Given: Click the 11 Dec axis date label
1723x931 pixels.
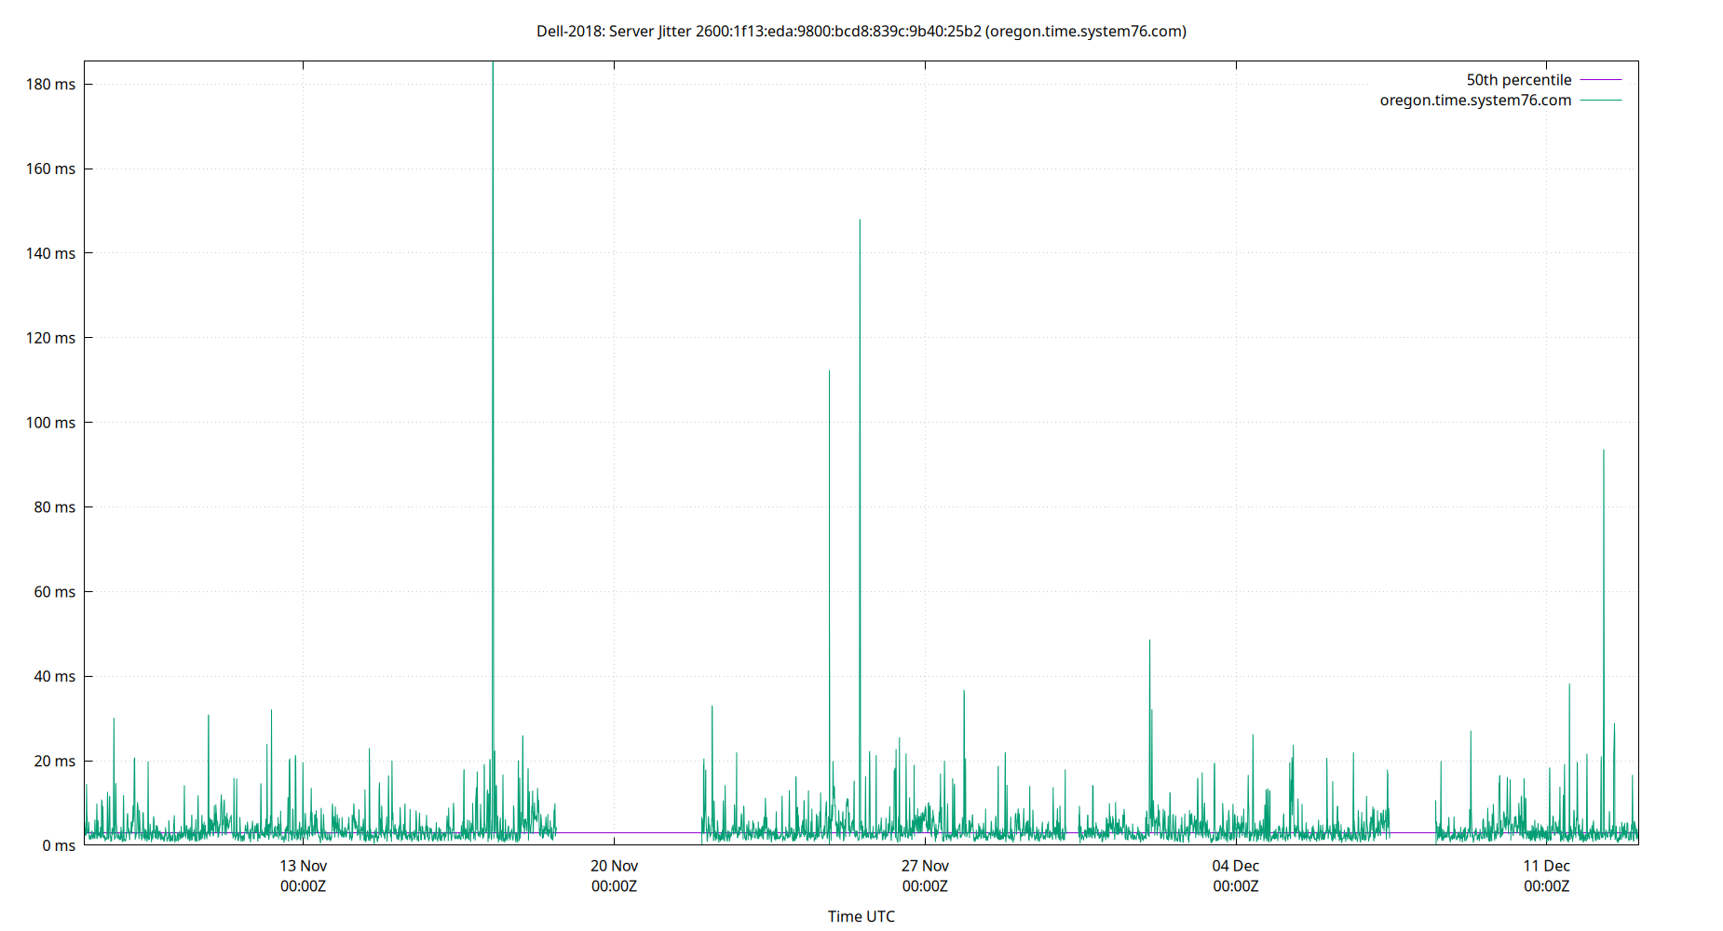Looking at the screenshot, I should tap(1547, 866).
